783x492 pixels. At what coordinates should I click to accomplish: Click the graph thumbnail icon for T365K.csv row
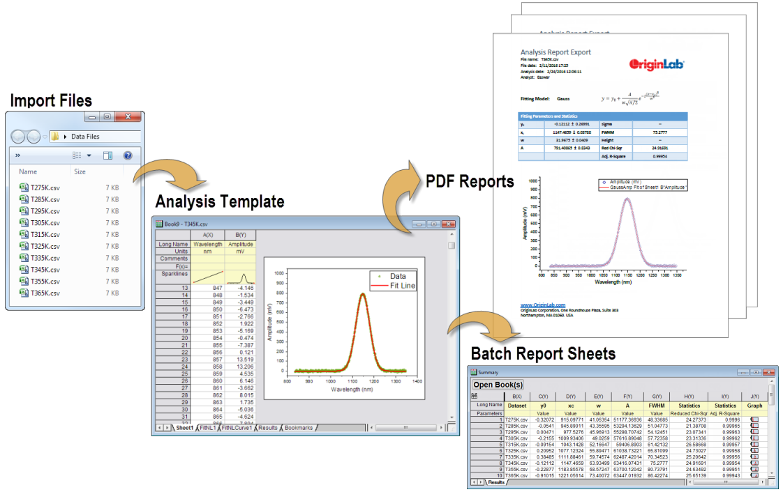pos(755,475)
